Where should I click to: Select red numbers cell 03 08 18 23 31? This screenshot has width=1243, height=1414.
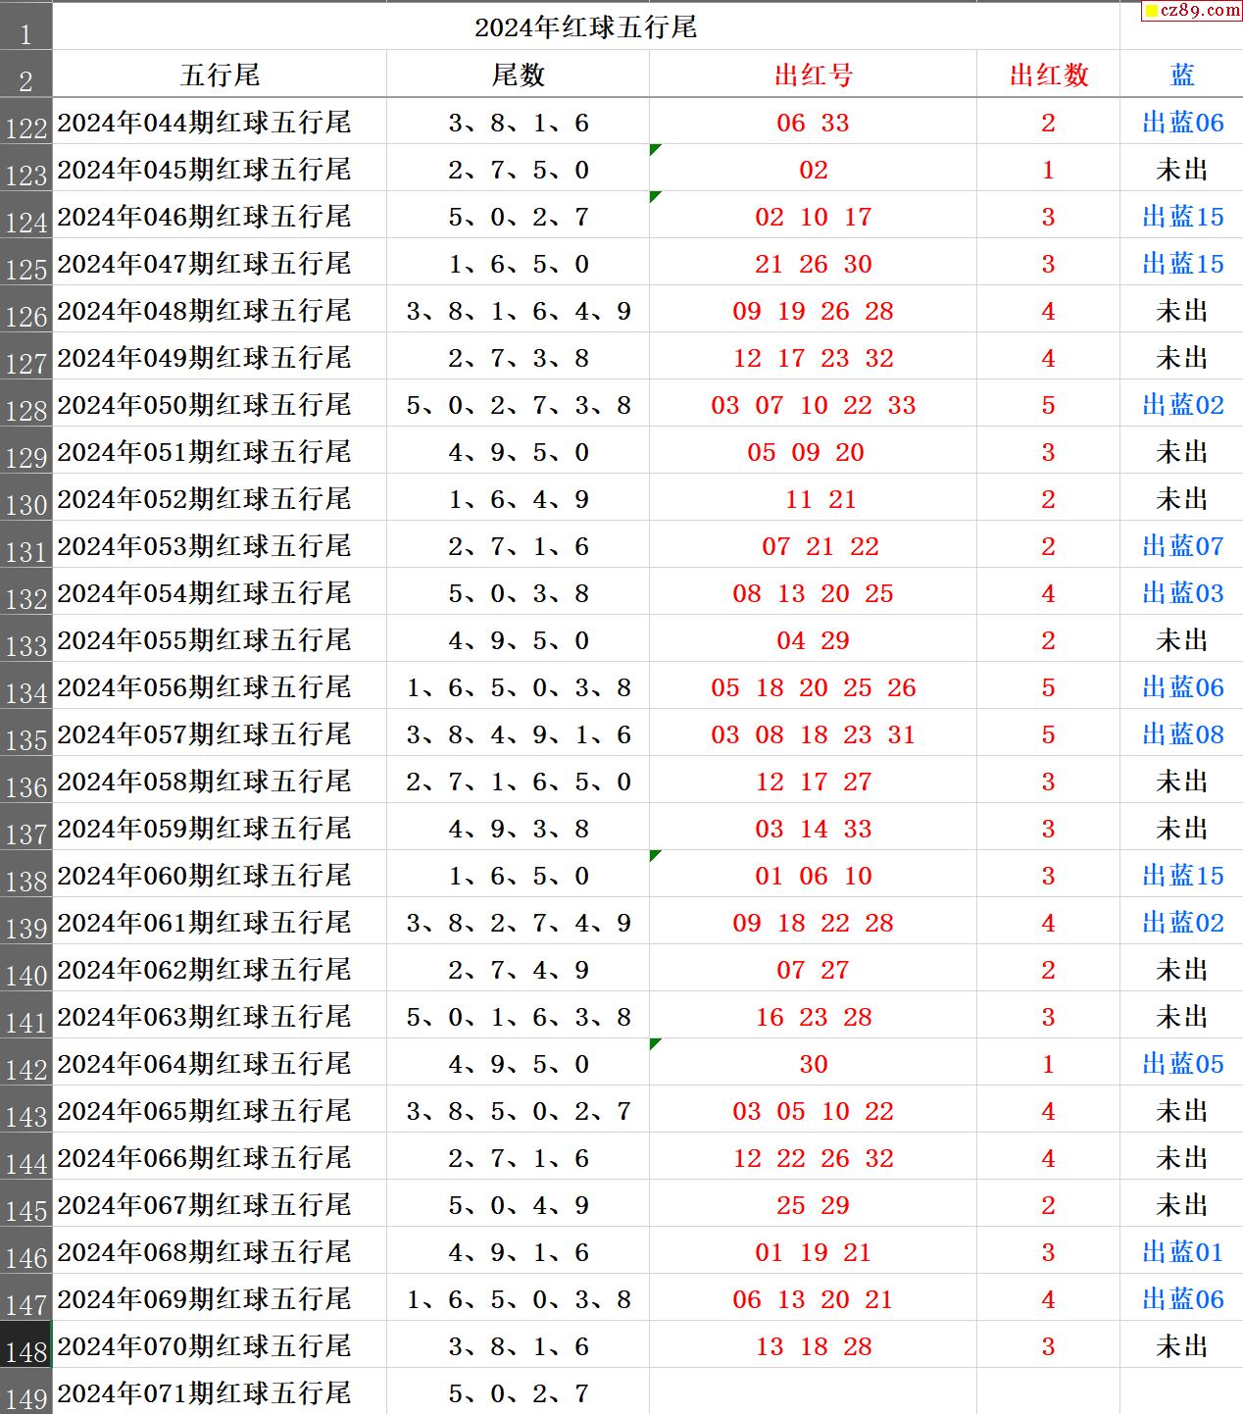point(813,733)
